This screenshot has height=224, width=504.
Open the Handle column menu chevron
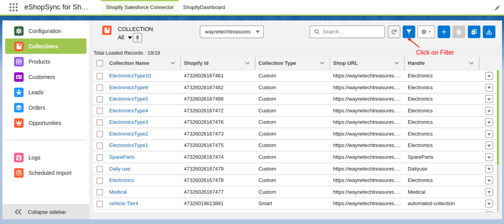pos(471,63)
